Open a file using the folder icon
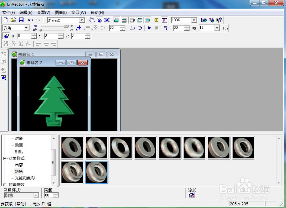 [14, 20]
